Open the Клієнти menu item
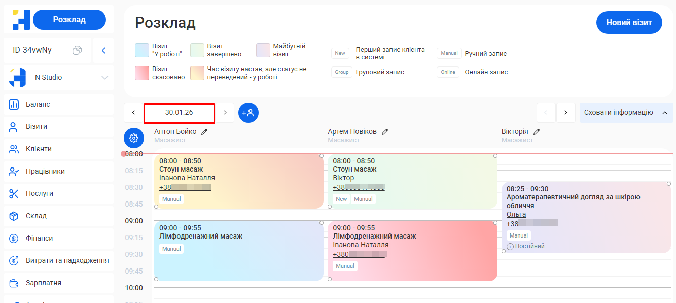Image resolution: width=676 pixels, height=303 pixels. (39, 149)
